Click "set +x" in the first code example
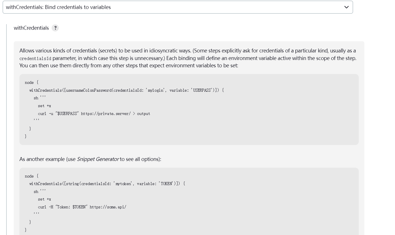The height and width of the screenshot is (235, 395). point(44,106)
